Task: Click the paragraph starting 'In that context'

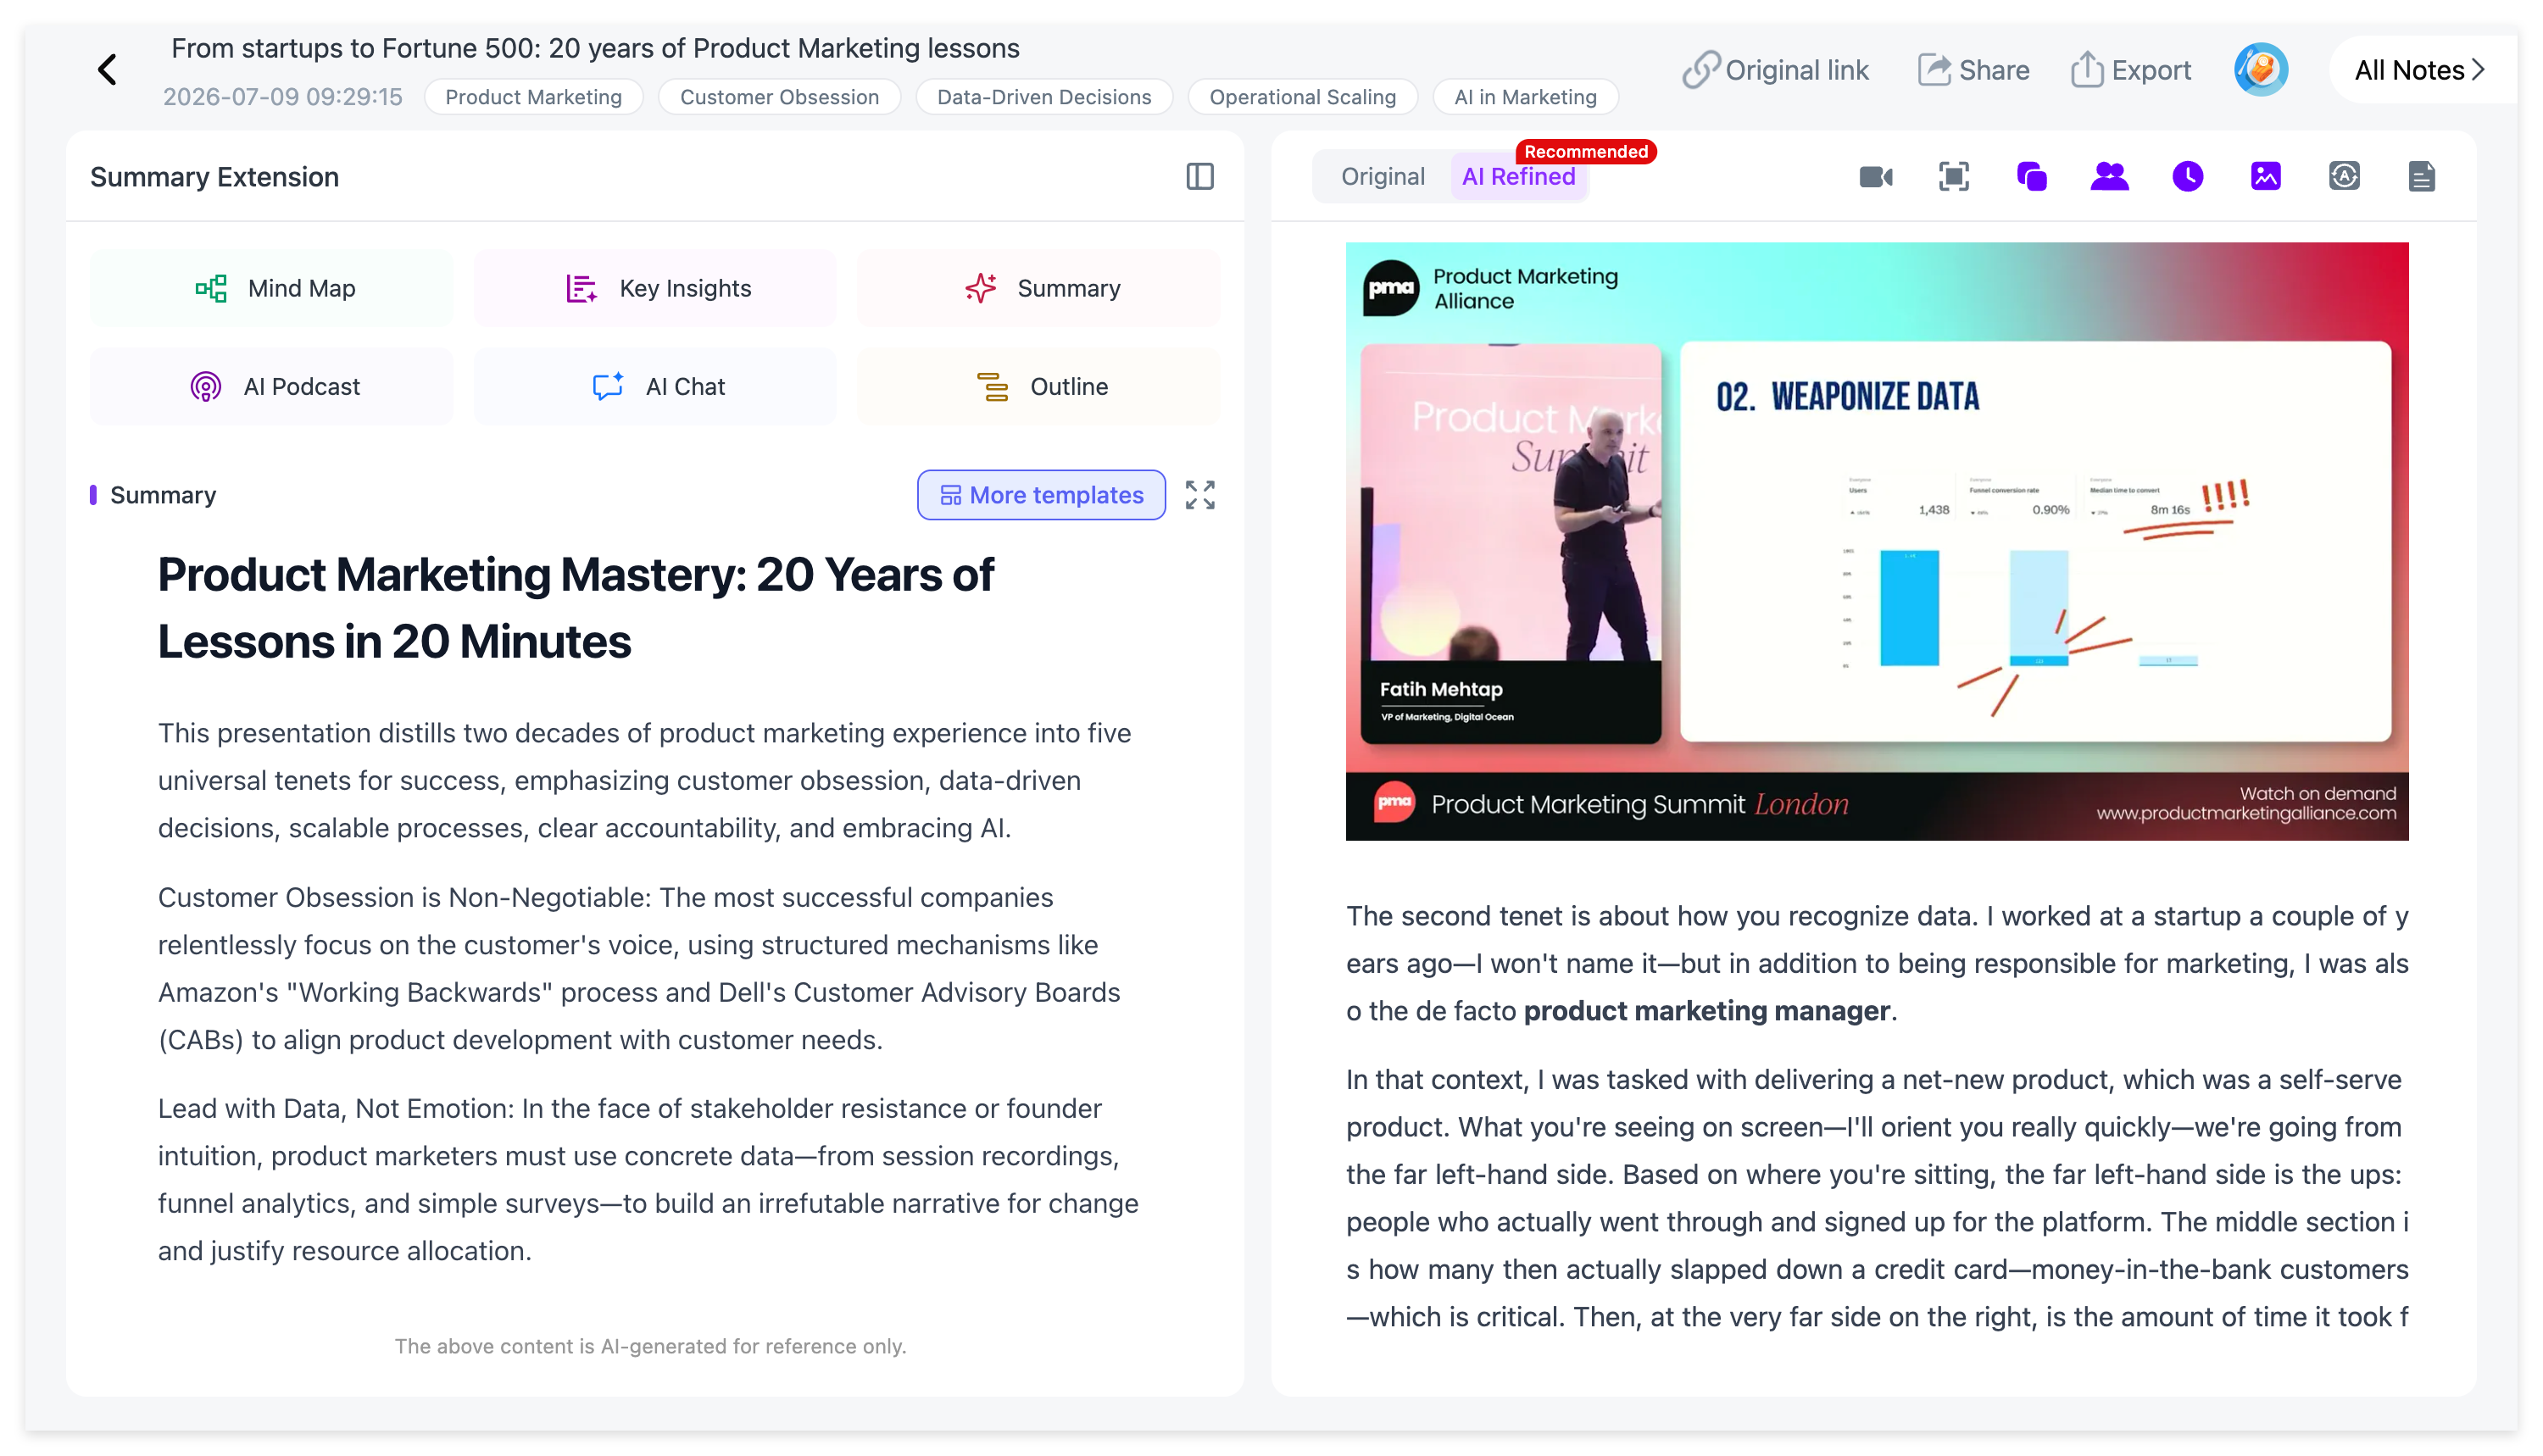Action: click(x=1876, y=1198)
